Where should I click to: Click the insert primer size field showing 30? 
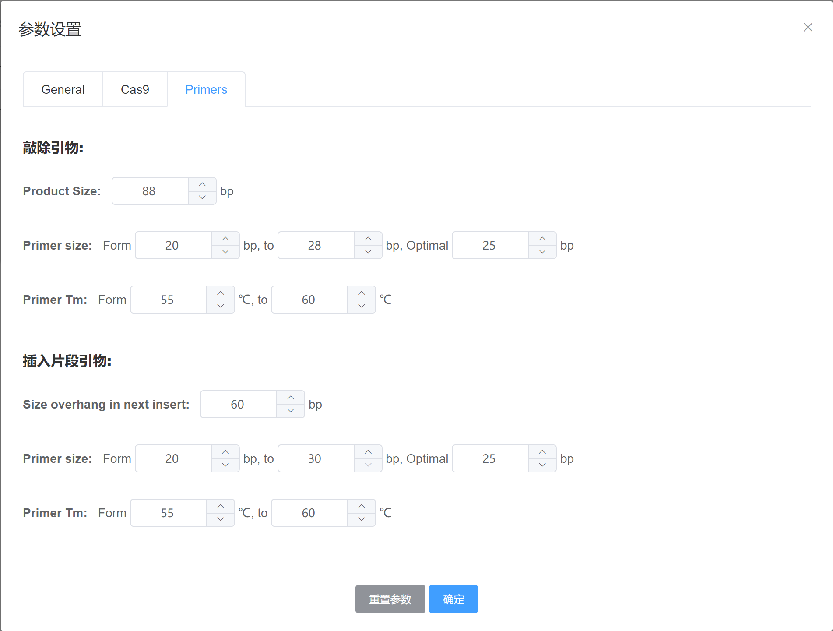point(316,458)
